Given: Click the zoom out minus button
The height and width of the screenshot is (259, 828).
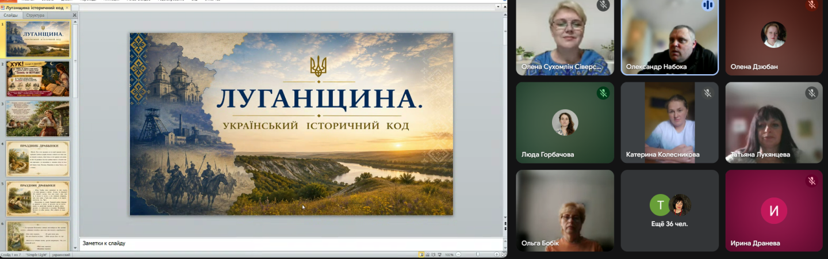Looking at the screenshot, I should 458,254.
